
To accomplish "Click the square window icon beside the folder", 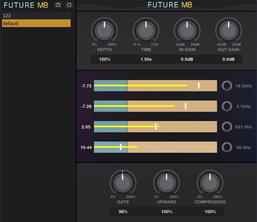I will [69, 5].
